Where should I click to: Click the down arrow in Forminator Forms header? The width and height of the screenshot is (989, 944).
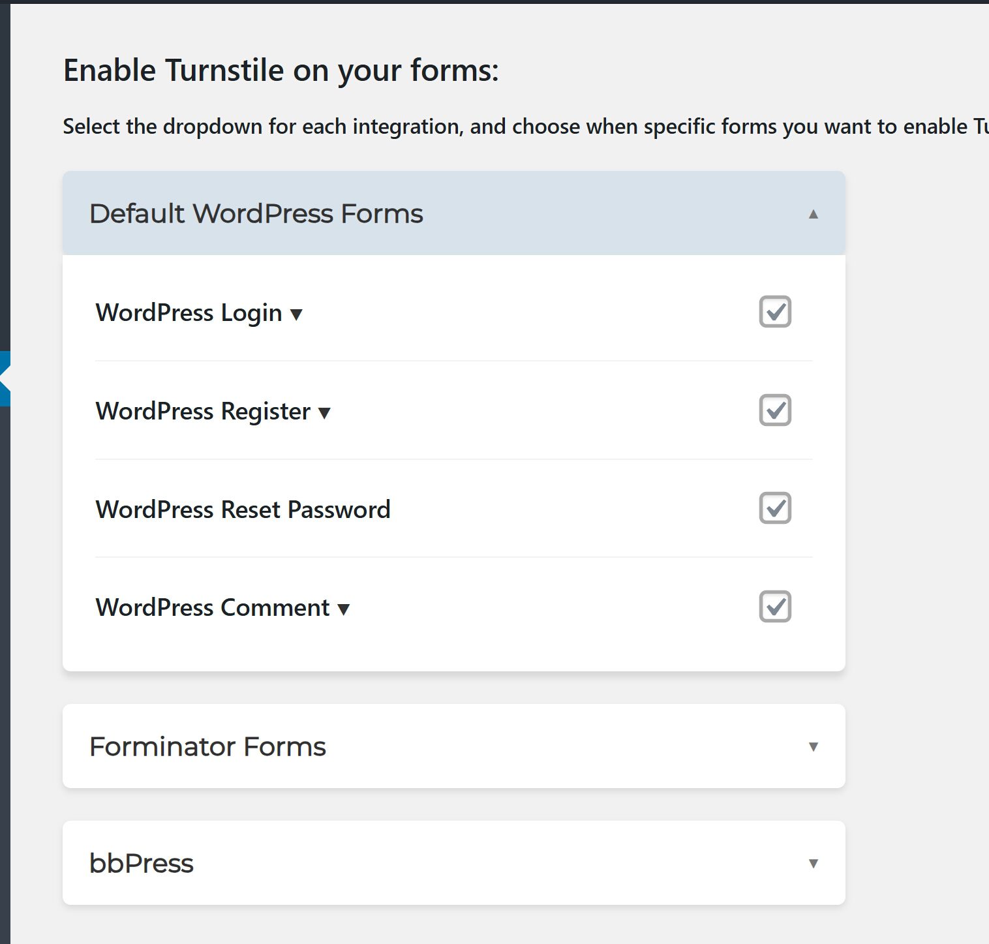click(x=814, y=746)
